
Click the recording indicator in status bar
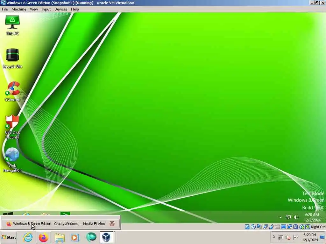pyautogui.click(x=289, y=227)
